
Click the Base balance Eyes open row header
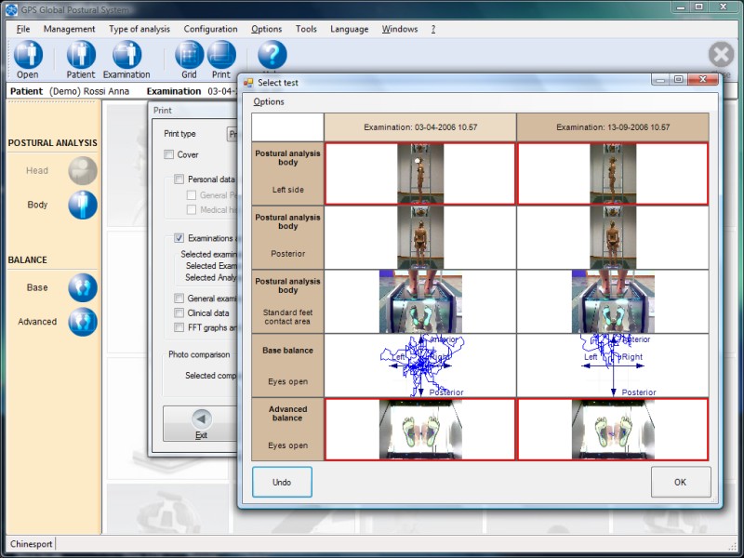pyautogui.click(x=288, y=365)
